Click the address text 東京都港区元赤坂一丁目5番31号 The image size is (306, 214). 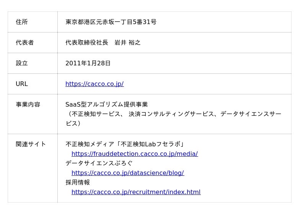(x=111, y=22)
